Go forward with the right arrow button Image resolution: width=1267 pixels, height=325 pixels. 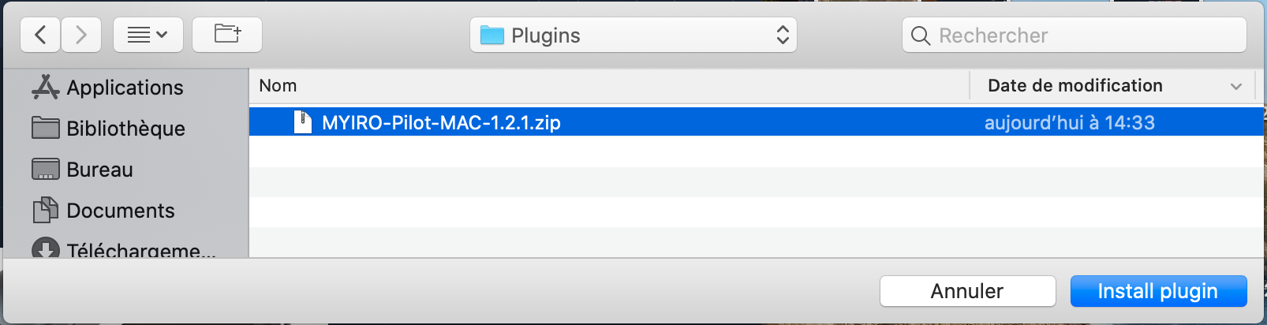coord(80,35)
